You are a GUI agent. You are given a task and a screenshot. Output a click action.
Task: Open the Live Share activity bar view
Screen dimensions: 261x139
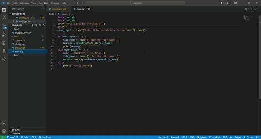4,59
